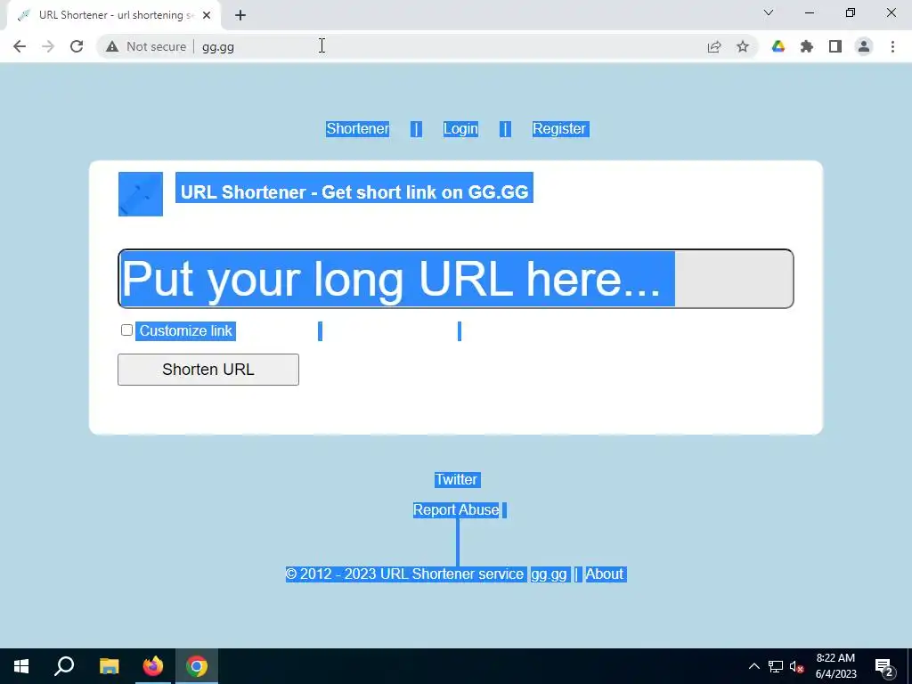Open Chrome's three-dot menu
Image resolution: width=912 pixels, height=684 pixels.
pos(892,46)
